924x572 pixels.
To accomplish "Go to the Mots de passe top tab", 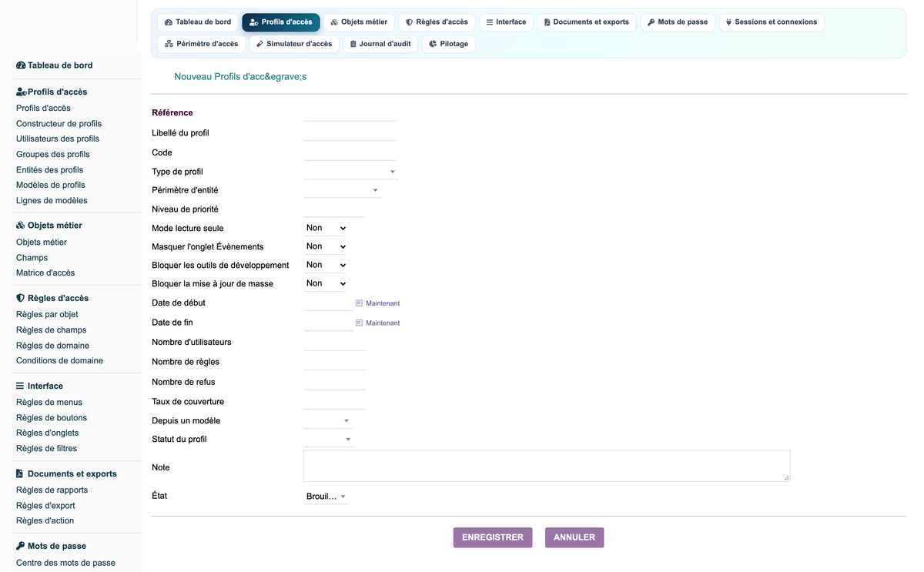I will pos(678,22).
